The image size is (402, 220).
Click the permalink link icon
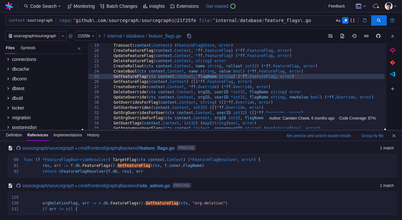366,36
